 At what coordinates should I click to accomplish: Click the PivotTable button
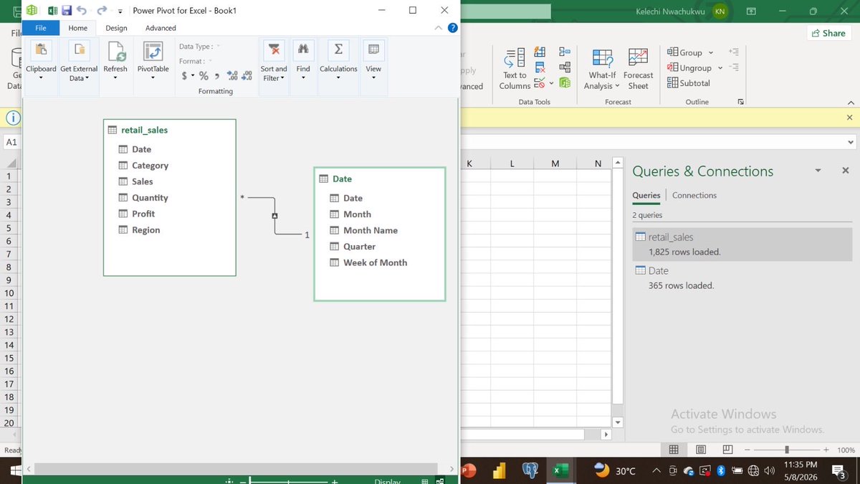153,60
